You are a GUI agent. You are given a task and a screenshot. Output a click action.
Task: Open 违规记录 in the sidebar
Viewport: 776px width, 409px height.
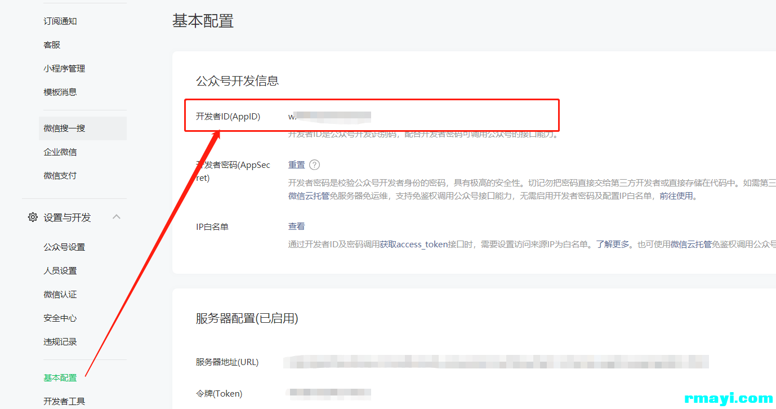(60, 342)
